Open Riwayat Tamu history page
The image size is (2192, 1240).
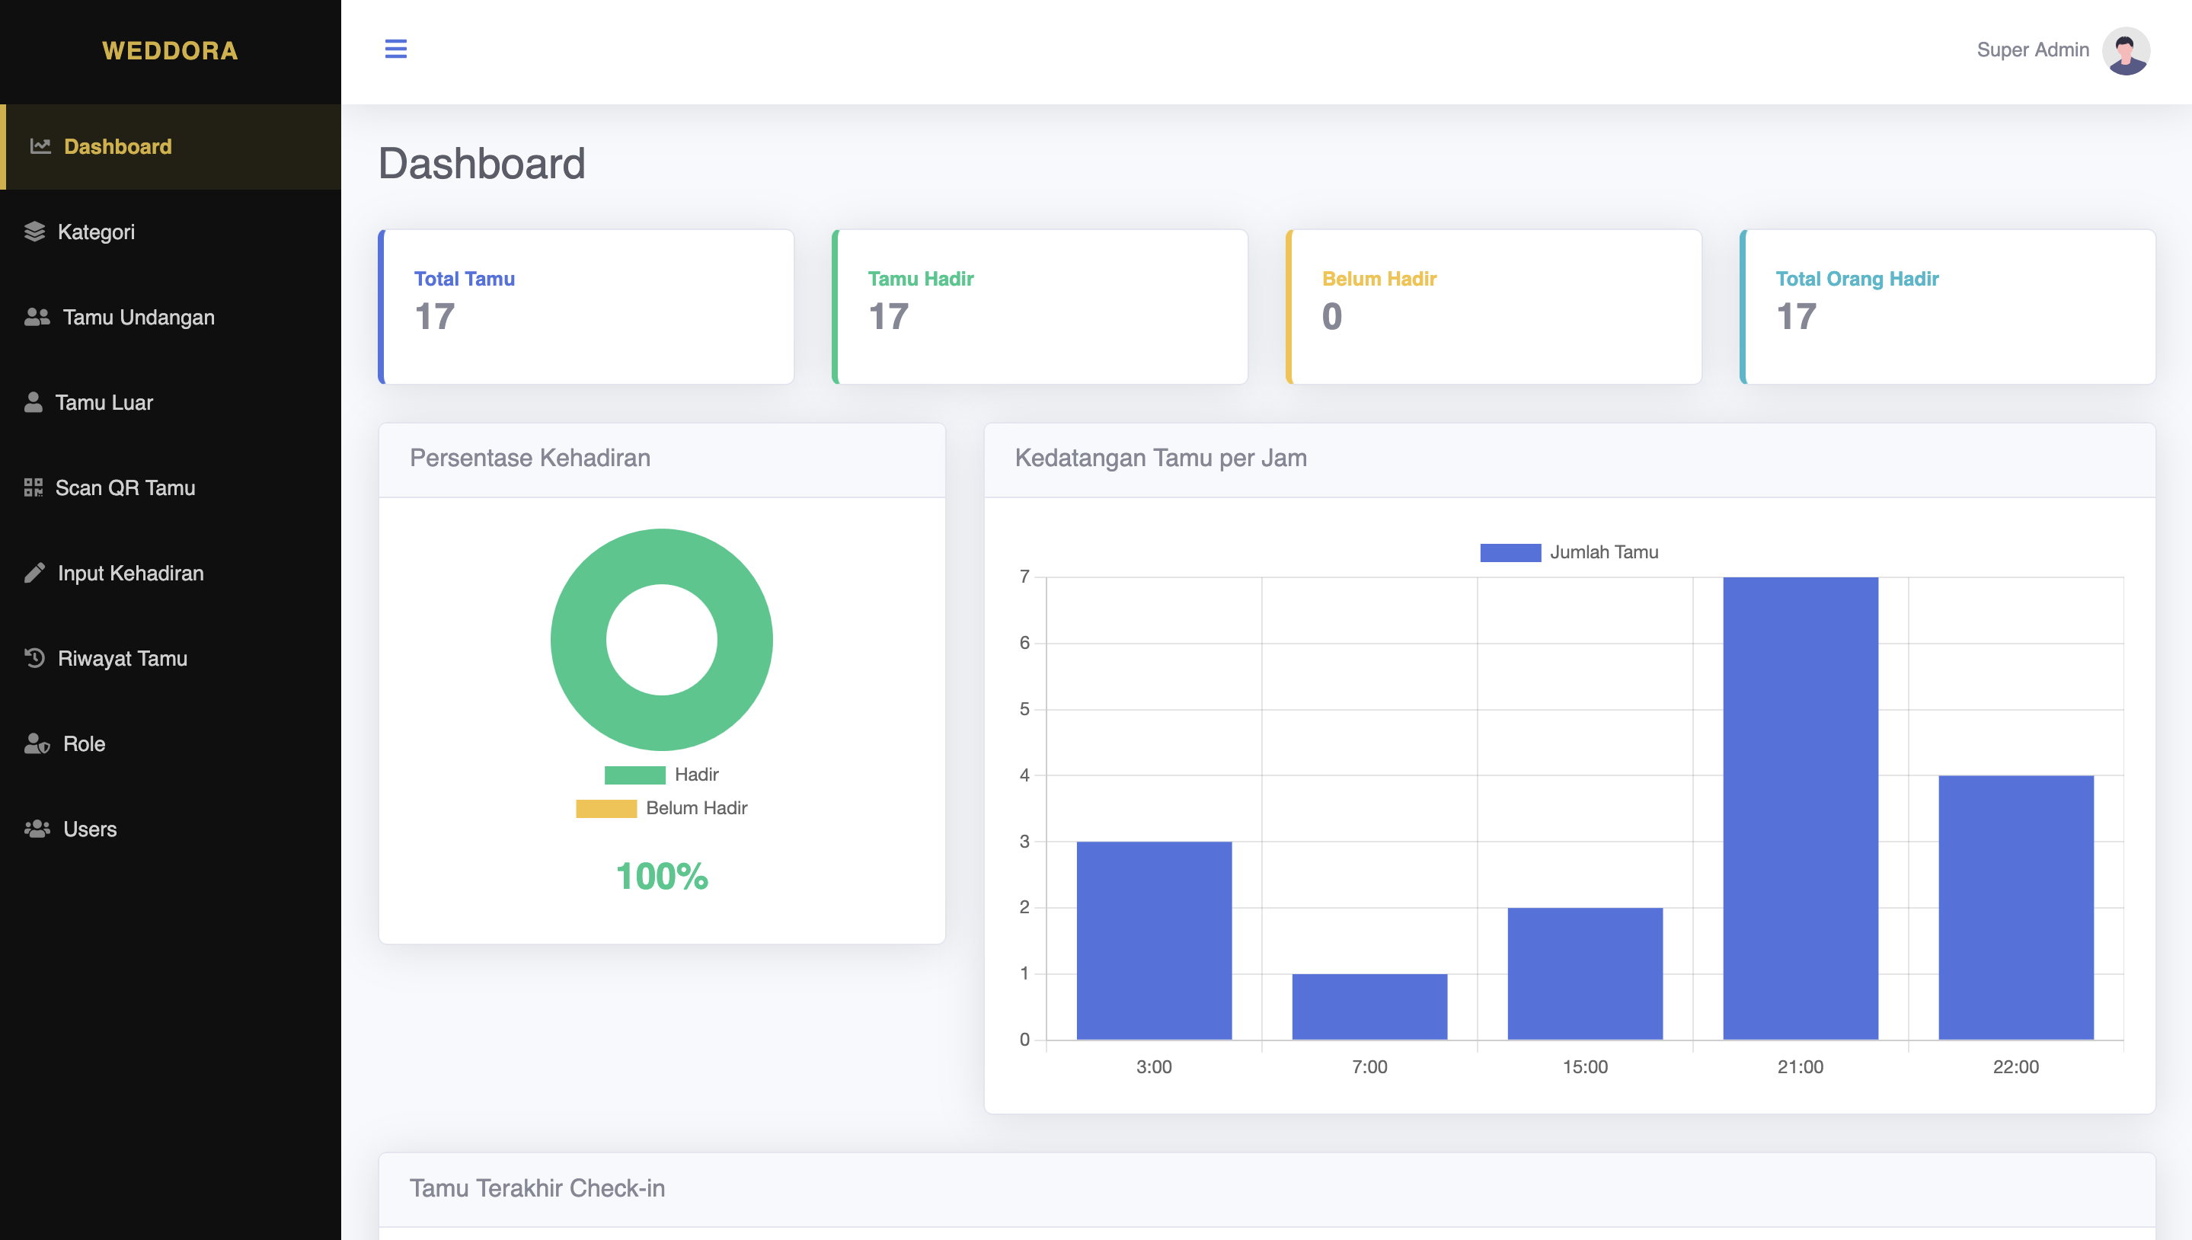click(x=171, y=657)
